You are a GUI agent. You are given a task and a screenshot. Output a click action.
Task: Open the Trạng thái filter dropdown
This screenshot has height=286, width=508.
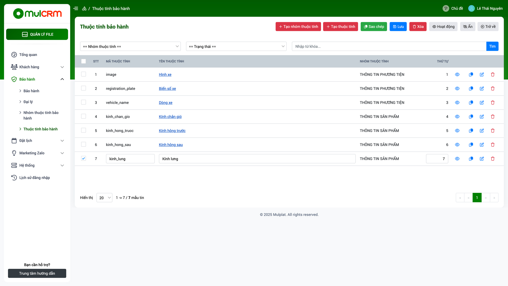(236, 47)
